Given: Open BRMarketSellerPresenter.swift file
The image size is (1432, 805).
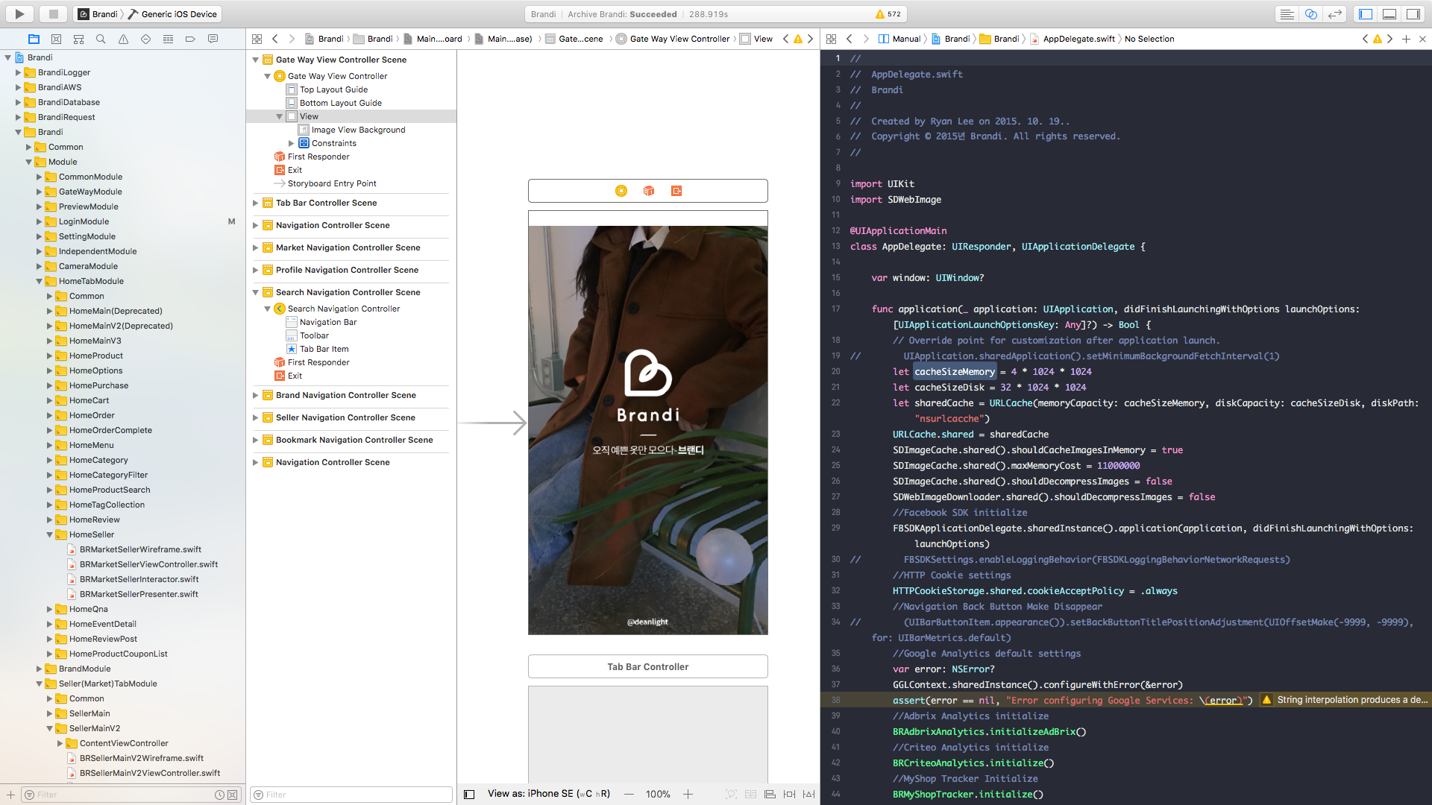Looking at the screenshot, I should click(139, 594).
